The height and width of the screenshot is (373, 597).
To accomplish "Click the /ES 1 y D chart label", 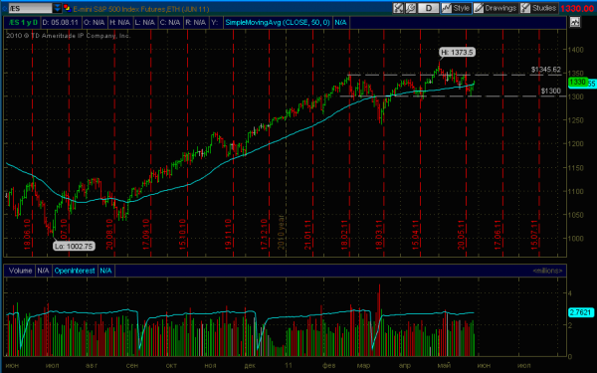I will [x=23, y=23].
